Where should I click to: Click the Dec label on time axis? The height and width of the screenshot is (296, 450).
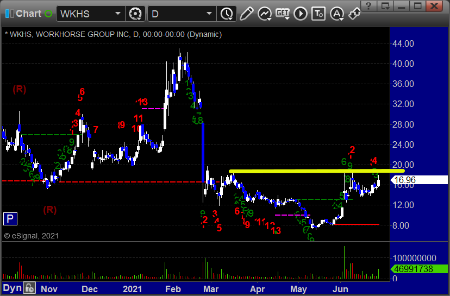(x=90, y=289)
